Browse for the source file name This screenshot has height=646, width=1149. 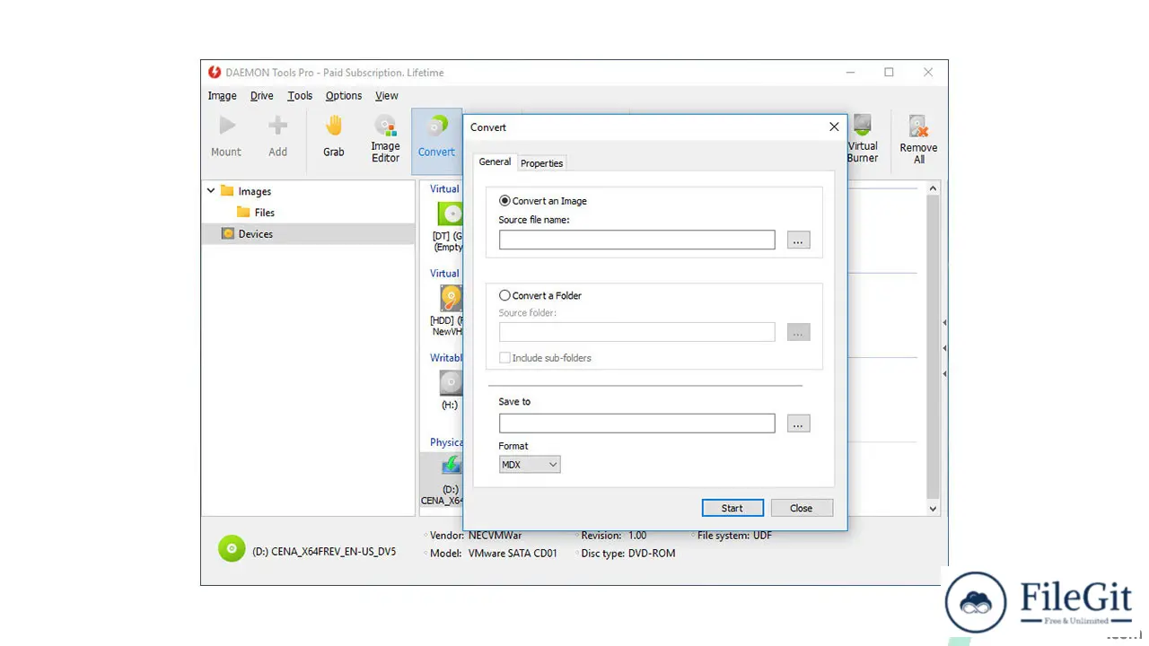pyautogui.click(x=798, y=240)
